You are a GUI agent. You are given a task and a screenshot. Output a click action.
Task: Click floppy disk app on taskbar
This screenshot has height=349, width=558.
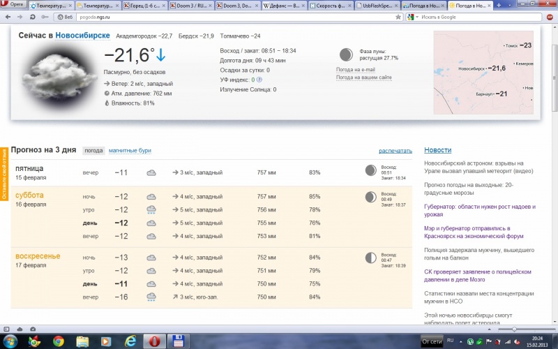pyautogui.click(x=178, y=341)
